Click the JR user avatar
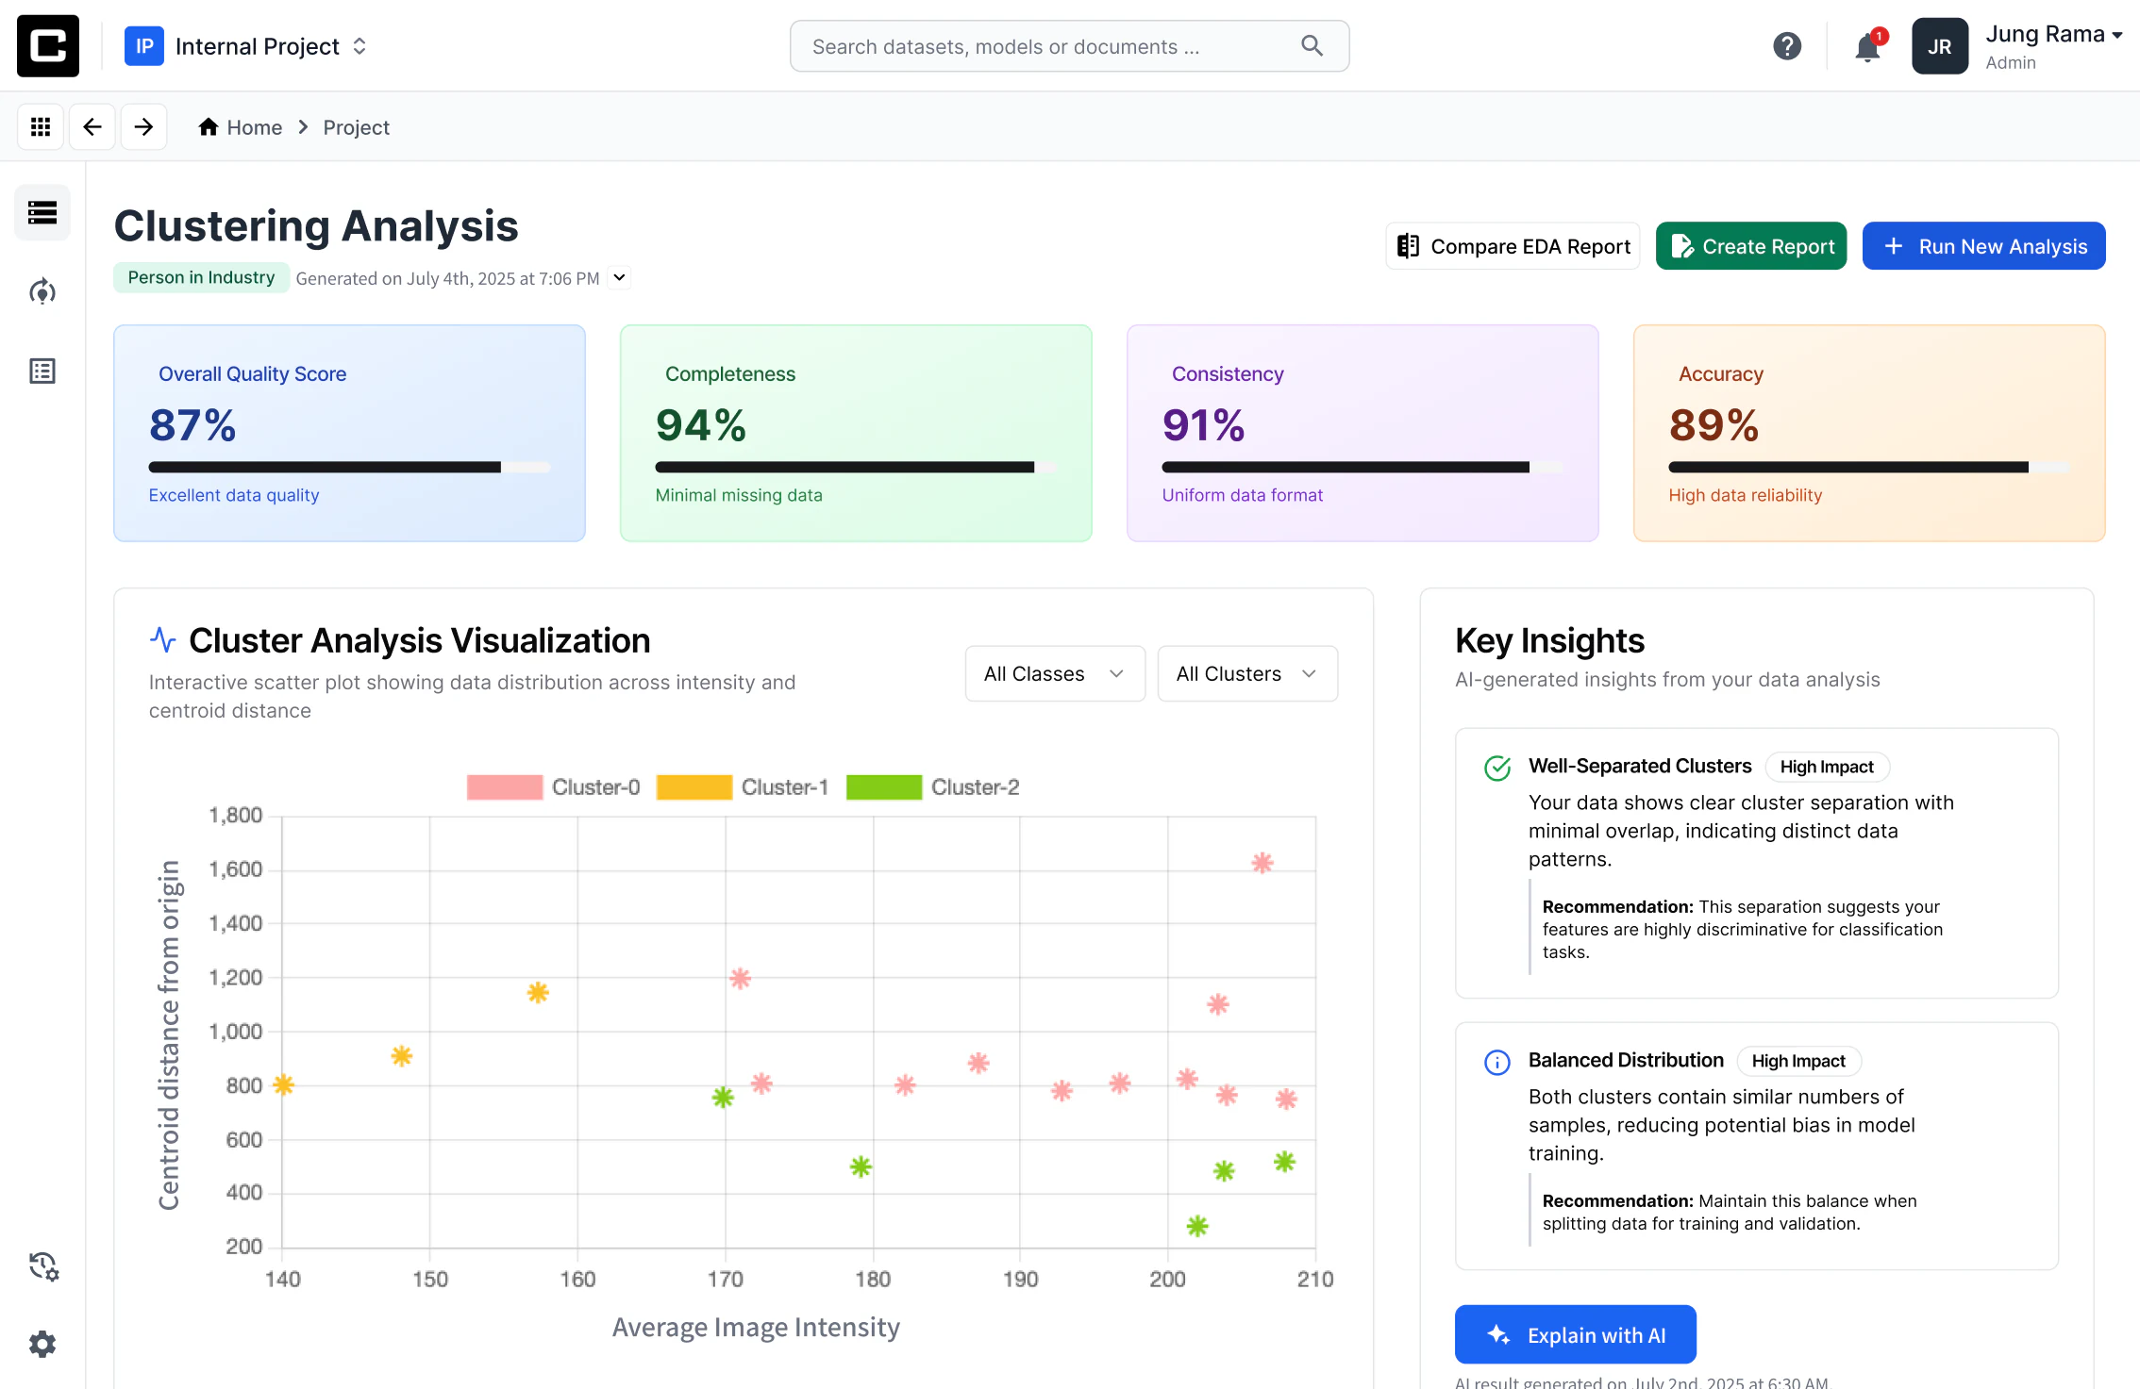The width and height of the screenshot is (2140, 1389). point(1940,46)
